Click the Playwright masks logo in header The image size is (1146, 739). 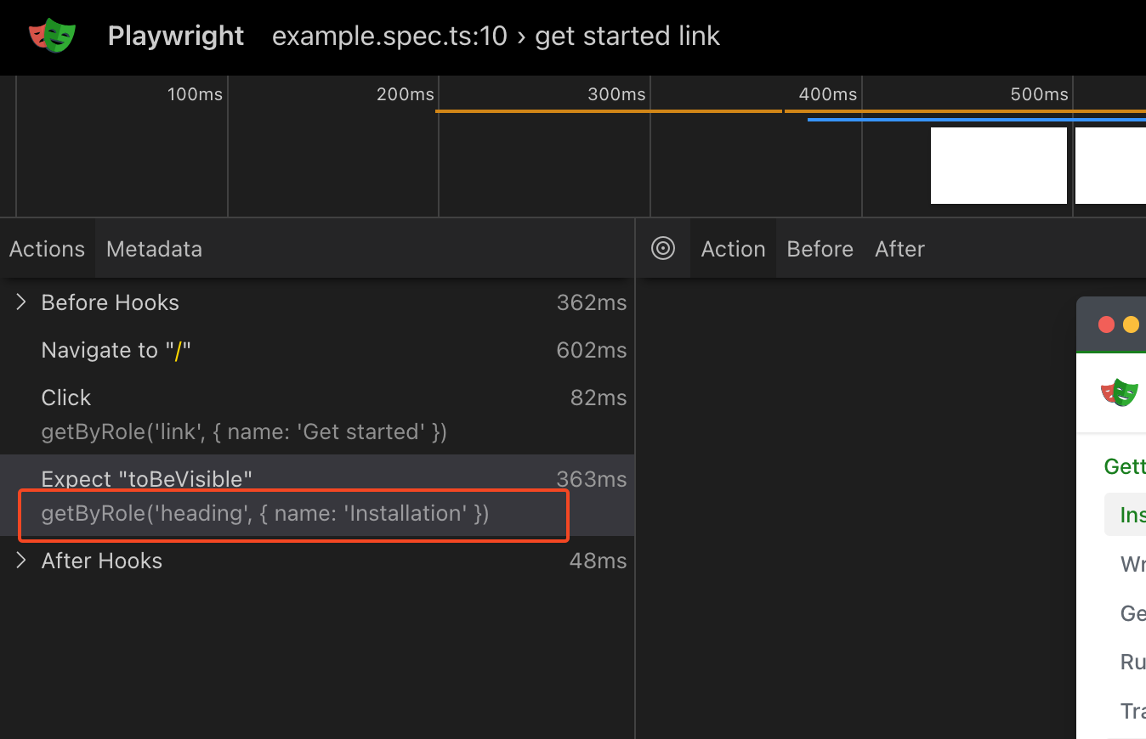tap(53, 36)
